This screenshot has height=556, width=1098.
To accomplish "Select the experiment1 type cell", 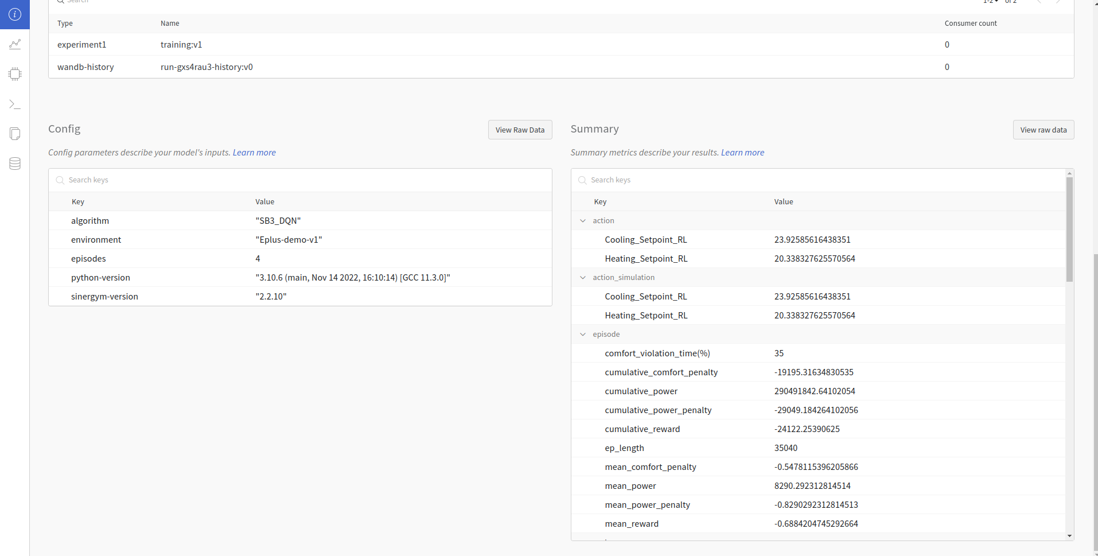I will click(x=82, y=45).
